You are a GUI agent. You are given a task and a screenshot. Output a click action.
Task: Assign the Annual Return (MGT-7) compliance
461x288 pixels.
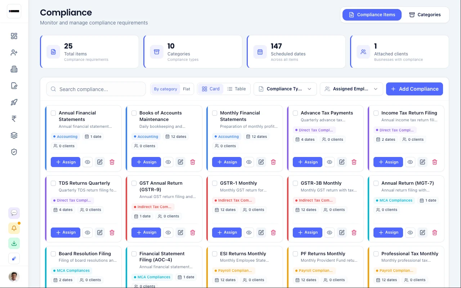(x=388, y=233)
